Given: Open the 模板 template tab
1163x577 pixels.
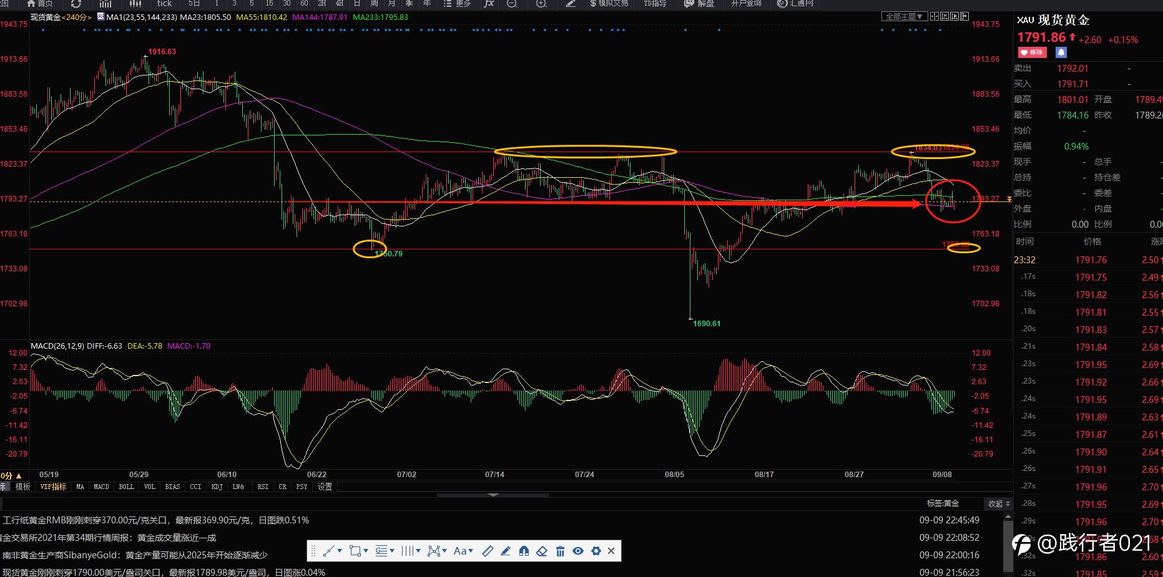Looking at the screenshot, I should pyautogui.click(x=22, y=487).
